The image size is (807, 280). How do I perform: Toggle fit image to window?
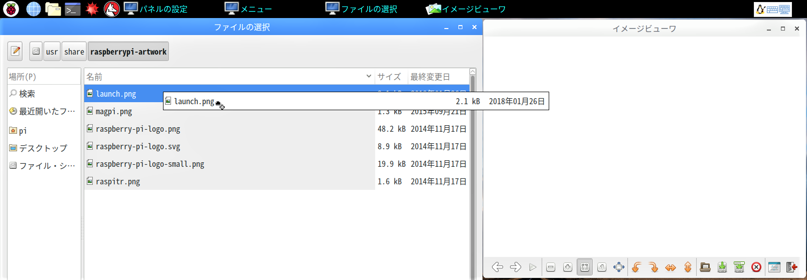pyautogui.click(x=585, y=267)
